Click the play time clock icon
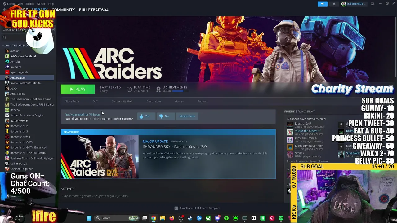Image resolution: width=397 pixels, height=223 pixels. [129, 89]
